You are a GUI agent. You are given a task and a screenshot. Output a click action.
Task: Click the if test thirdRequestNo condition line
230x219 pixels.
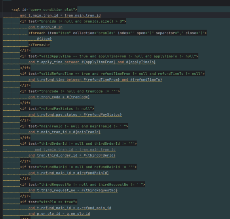coord(83,185)
